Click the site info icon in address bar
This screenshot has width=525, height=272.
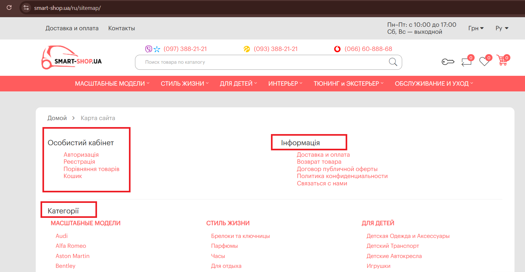coord(26,8)
